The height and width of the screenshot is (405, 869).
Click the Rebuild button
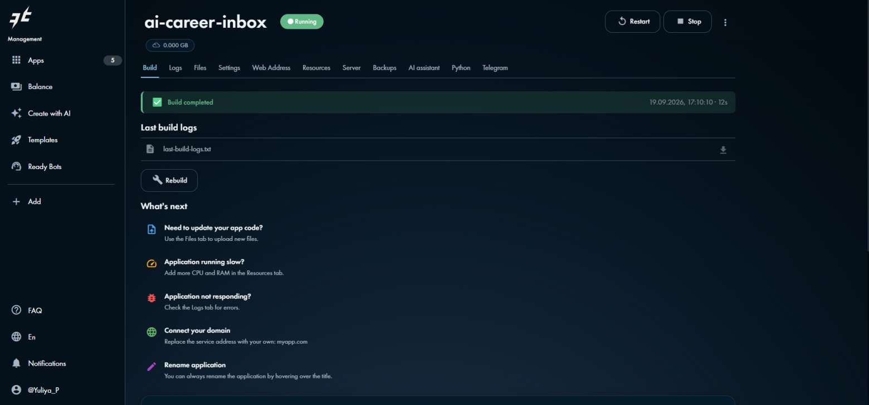point(169,180)
